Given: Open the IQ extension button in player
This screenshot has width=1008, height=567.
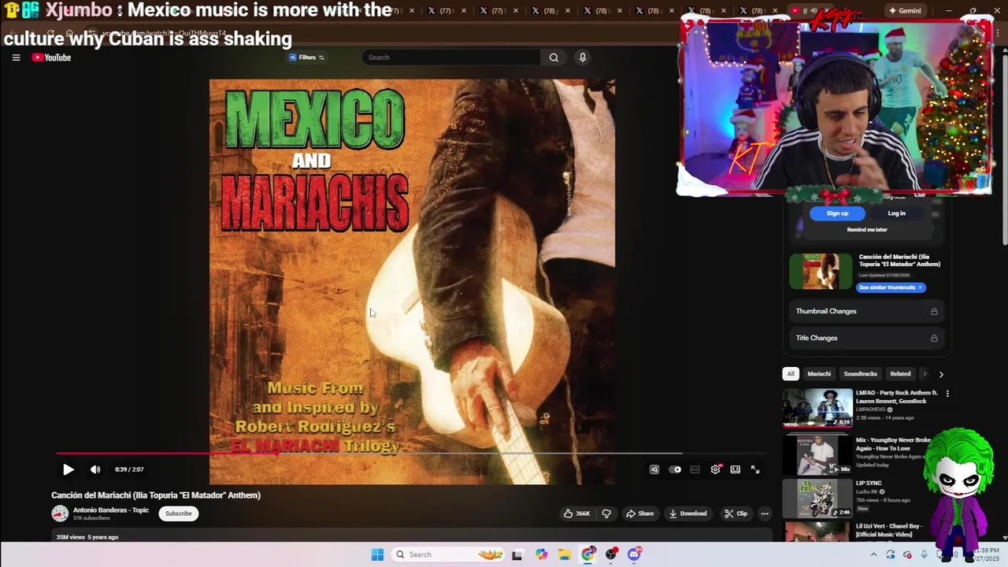Looking at the screenshot, I should click(x=654, y=469).
